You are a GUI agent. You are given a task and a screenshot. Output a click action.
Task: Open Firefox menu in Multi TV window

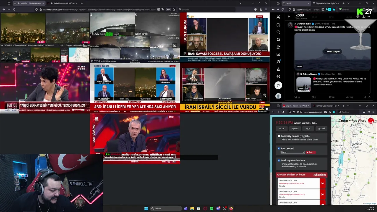point(266,9)
